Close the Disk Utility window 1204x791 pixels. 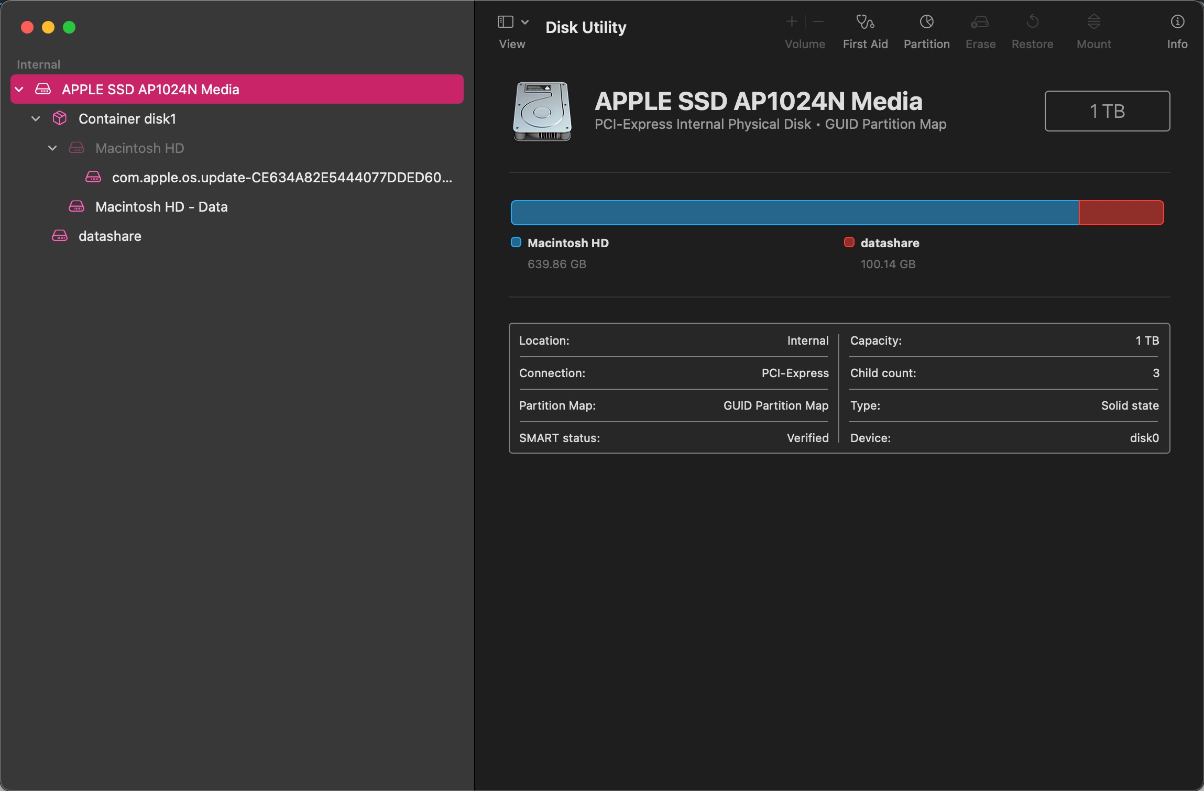[27, 27]
